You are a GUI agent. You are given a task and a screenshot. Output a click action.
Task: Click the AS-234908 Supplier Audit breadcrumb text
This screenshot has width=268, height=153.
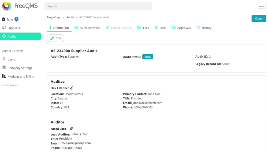point(94,17)
